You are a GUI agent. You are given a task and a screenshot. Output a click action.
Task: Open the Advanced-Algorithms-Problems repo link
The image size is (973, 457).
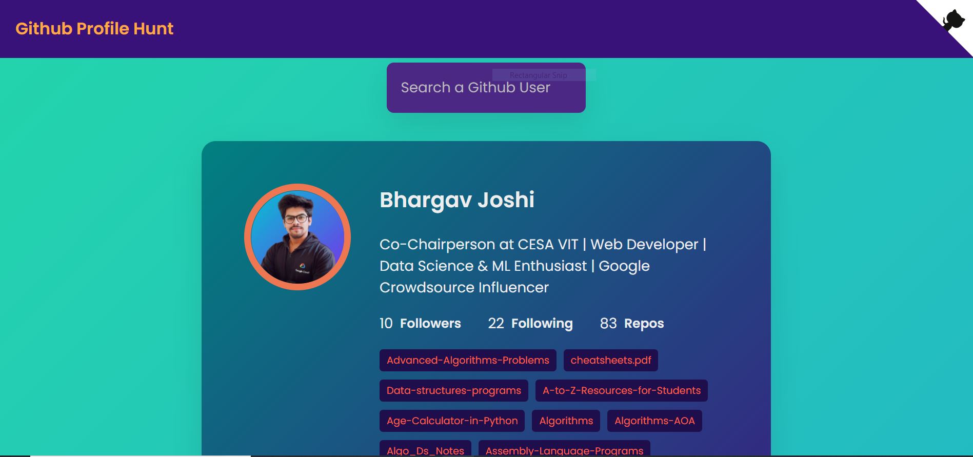coord(468,360)
